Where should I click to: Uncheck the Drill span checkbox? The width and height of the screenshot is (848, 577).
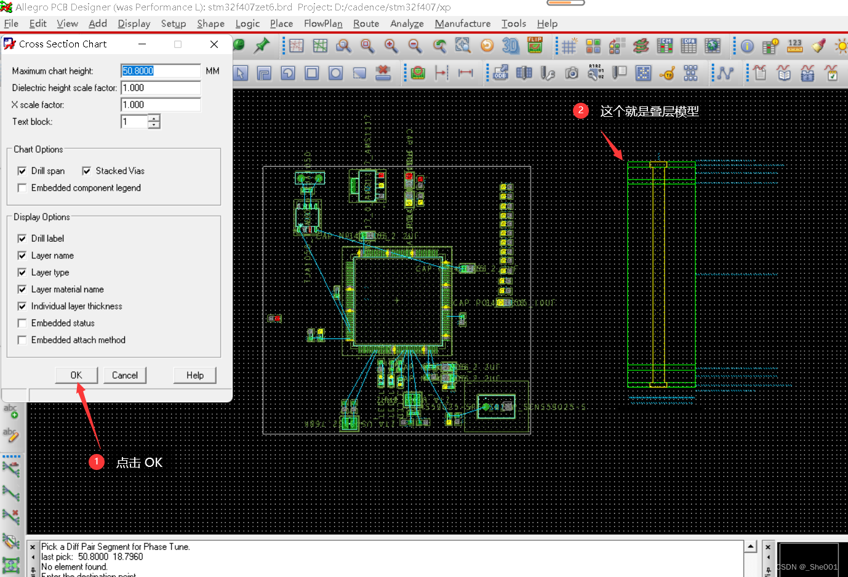[x=22, y=171]
